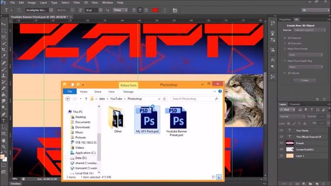The image size is (331, 186).
Task: Open the Depth Map Plane dropdown
Action: click(x=306, y=67)
